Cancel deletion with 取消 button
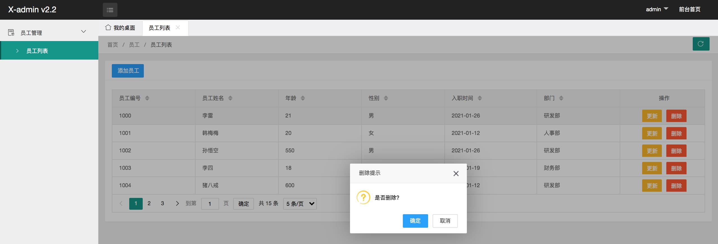Viewport: 718px width, 244px height. pyautogui.click(x=445, y=221)
